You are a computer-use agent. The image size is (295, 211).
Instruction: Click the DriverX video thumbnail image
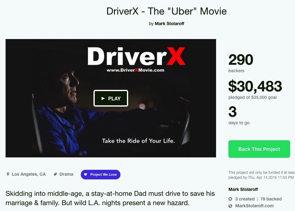pos(111,98)
